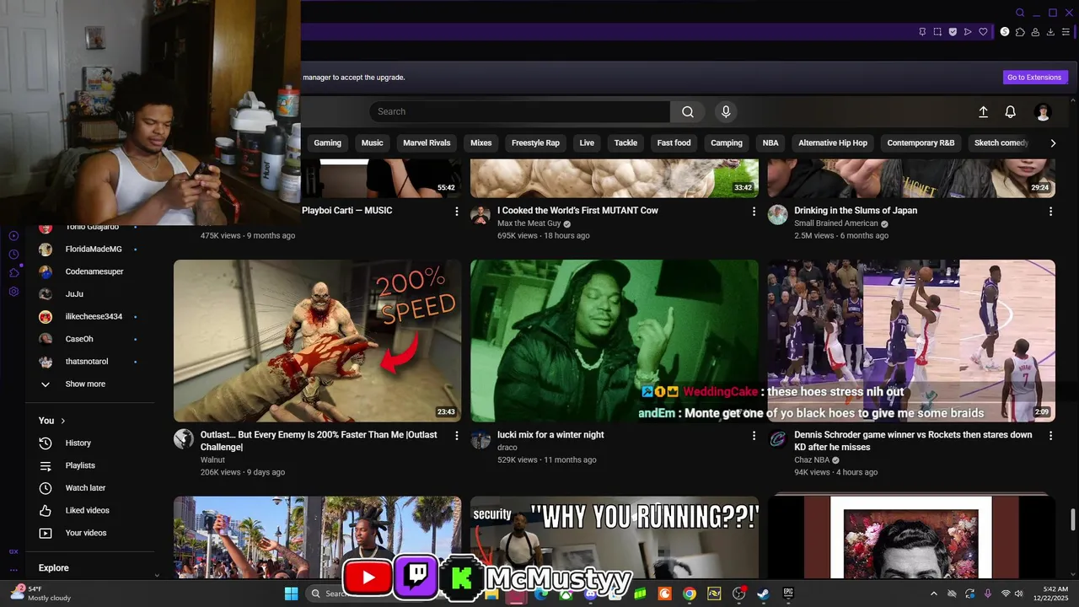
Task: Select the Music category chip
Action: click(373, 143)
